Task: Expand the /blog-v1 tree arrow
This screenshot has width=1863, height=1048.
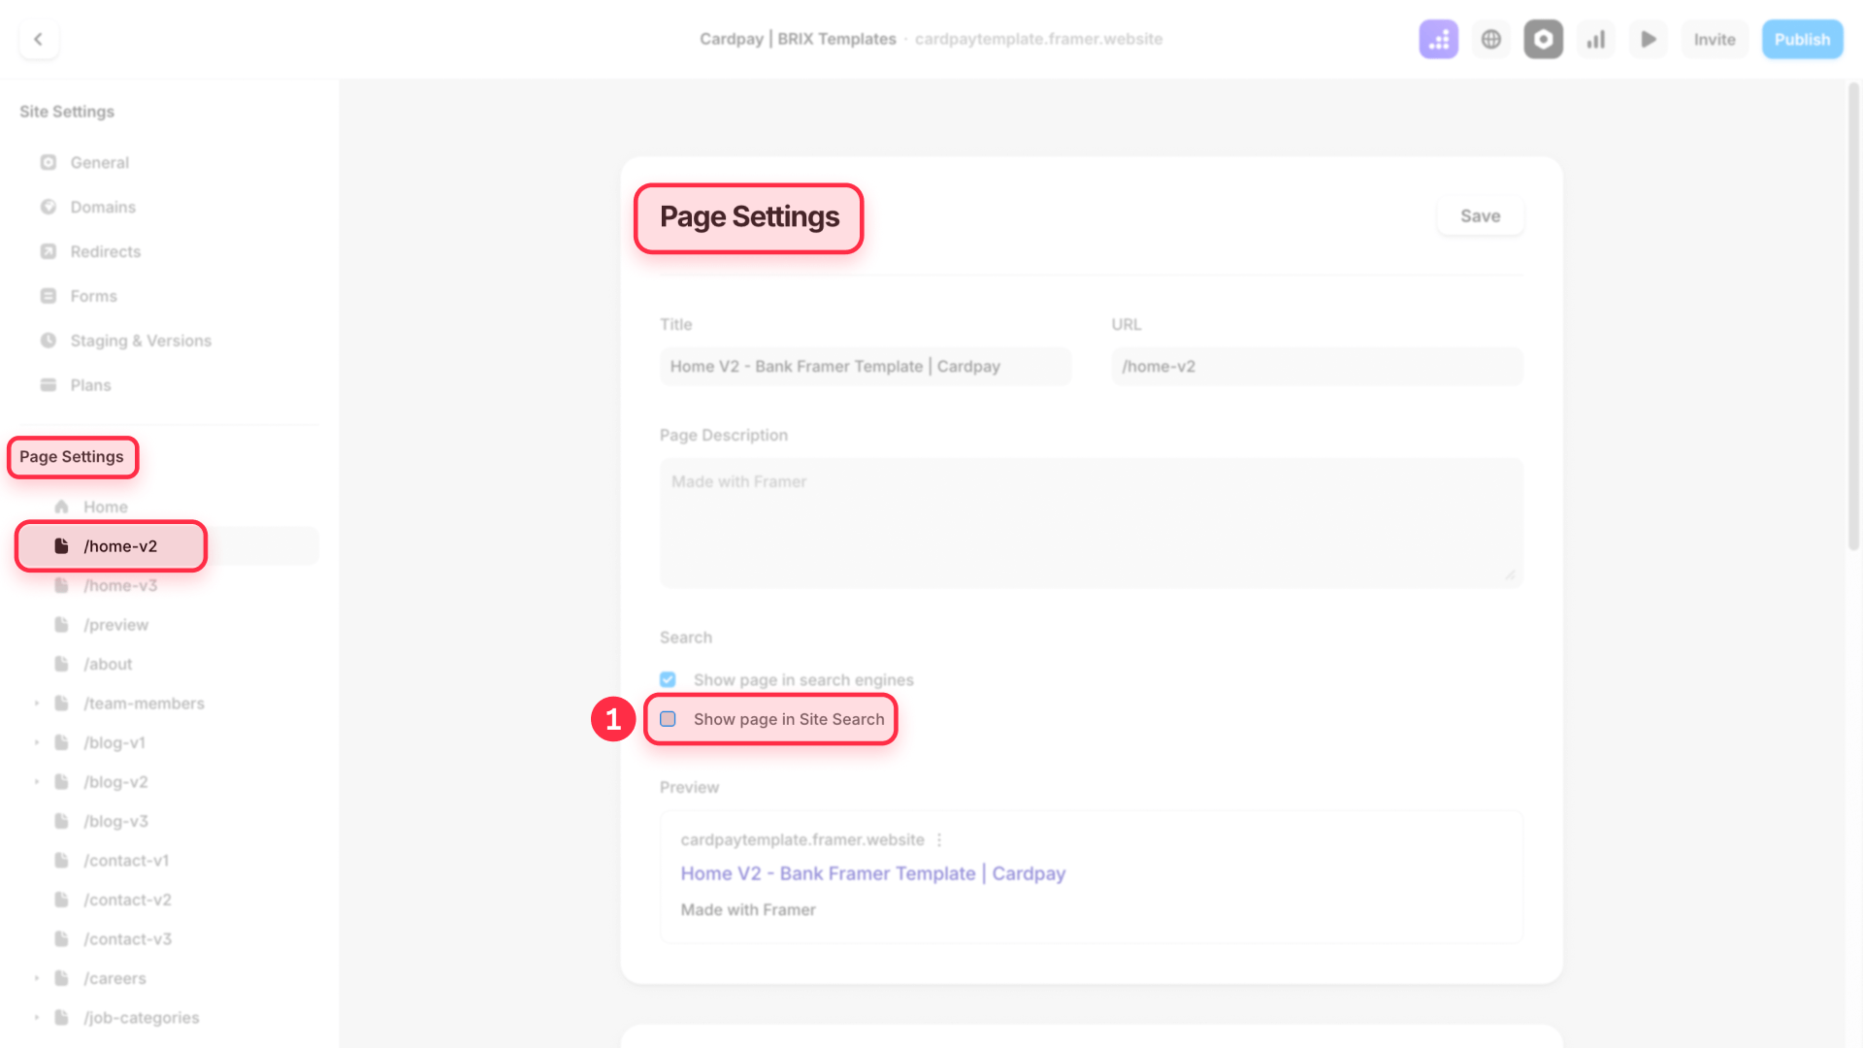Action: pyautogui.click(x=37, y=742)
